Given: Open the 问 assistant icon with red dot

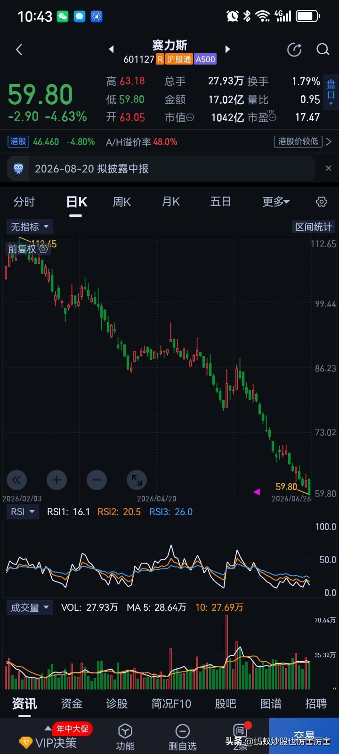Looking at the screenshot, I should (240, 732).
